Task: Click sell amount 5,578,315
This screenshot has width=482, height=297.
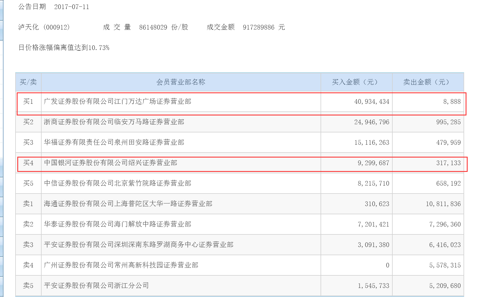Action: click(x=445, y=265)
